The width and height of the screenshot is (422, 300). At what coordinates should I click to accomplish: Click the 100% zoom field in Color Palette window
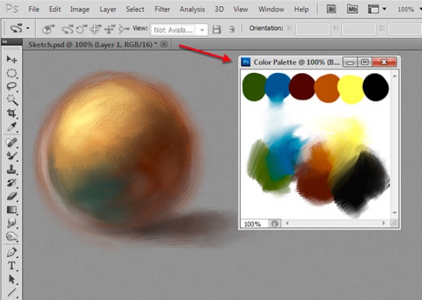pos(254,223)
